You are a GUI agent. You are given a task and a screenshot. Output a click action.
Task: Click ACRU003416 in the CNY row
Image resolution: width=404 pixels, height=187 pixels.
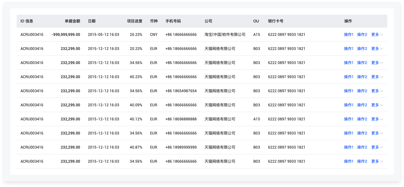(32, 35)
